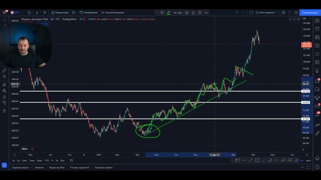The width and height of the screenshot is (321, 180).
Task: Open the drawing toolbar more options
Action: coord(206,12)
